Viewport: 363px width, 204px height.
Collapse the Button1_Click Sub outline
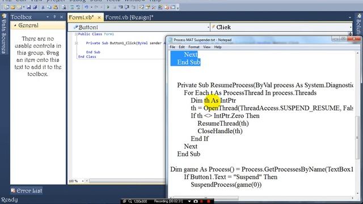pyautogui.click(x=76, y=43)
